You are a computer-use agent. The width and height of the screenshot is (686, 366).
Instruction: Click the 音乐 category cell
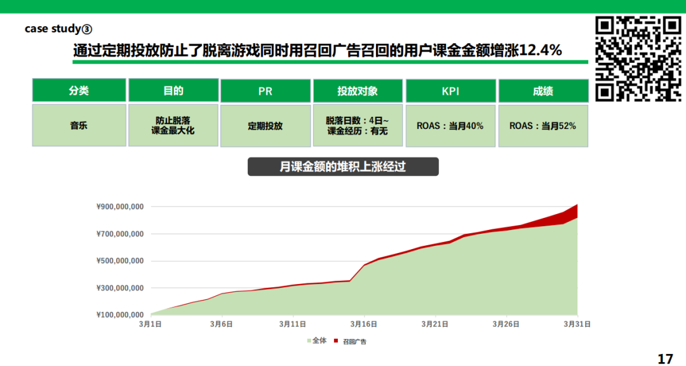[79, 125]
